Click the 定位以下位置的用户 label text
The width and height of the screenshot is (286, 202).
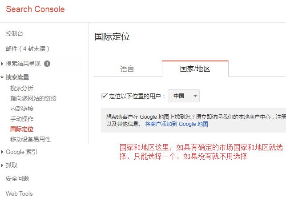(x=137, y=96)
